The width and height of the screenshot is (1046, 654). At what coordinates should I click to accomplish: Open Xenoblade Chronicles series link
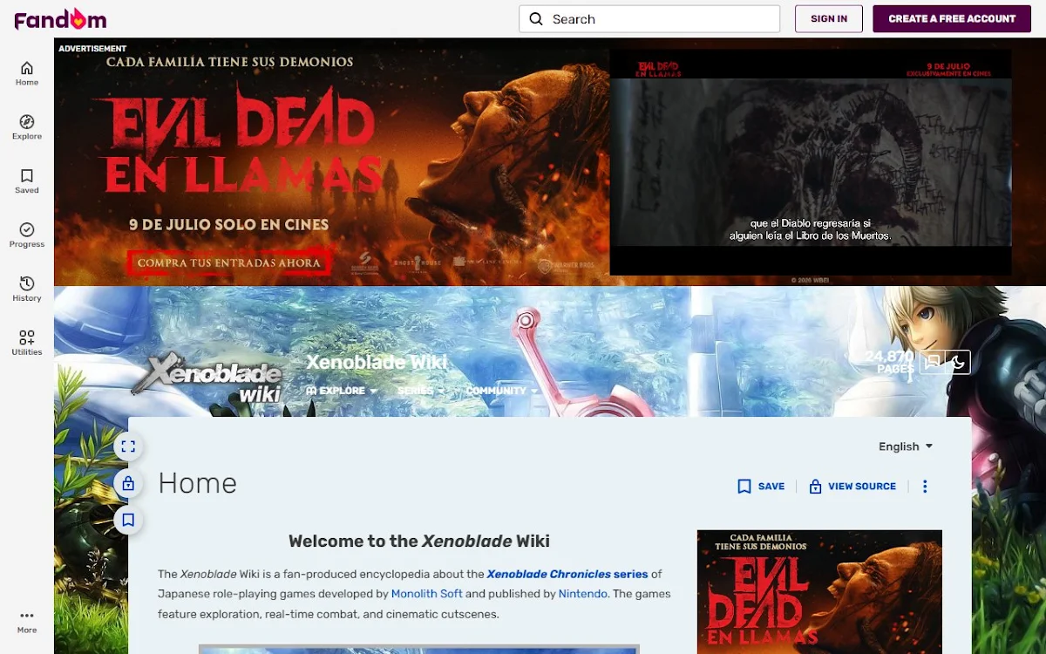tap(567, 574)
